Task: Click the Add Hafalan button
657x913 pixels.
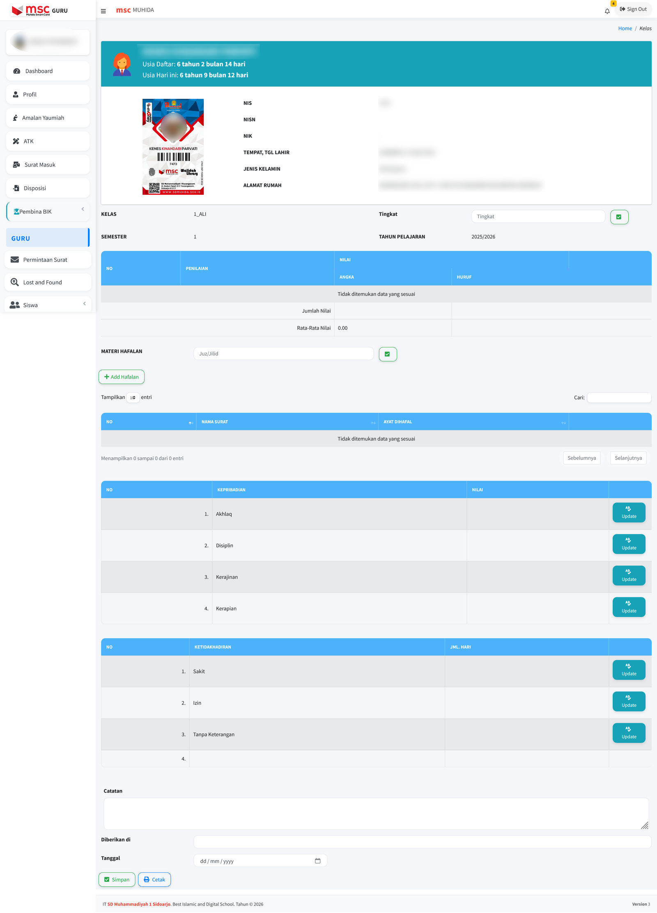Action: coord(122,377)
